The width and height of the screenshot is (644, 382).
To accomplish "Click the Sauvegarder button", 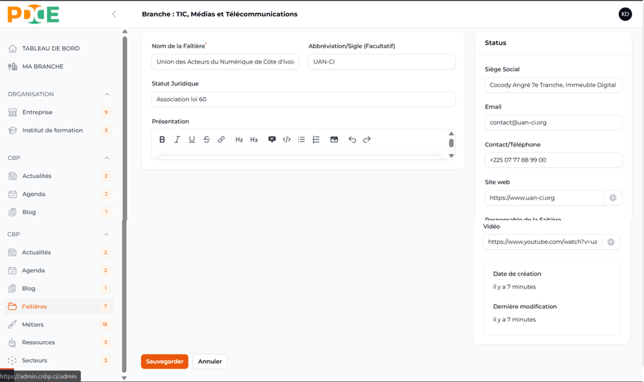I will [x=164, y=361].
